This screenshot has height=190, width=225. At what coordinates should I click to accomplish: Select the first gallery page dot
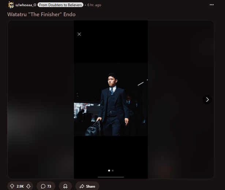pos(109,171)
